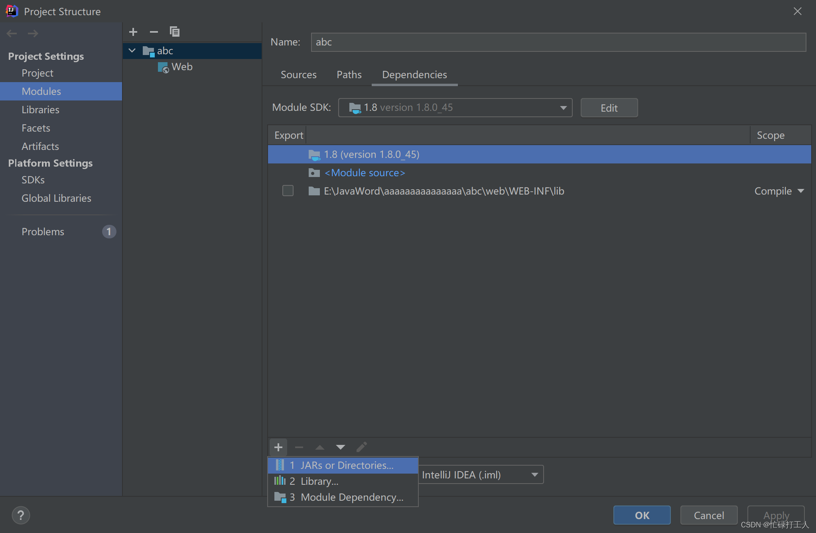Switch to the Paths tab

tap(349, 75)
